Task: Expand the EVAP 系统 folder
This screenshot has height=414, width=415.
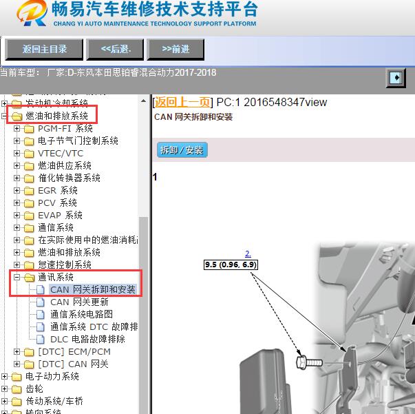Action: [17, 216]
